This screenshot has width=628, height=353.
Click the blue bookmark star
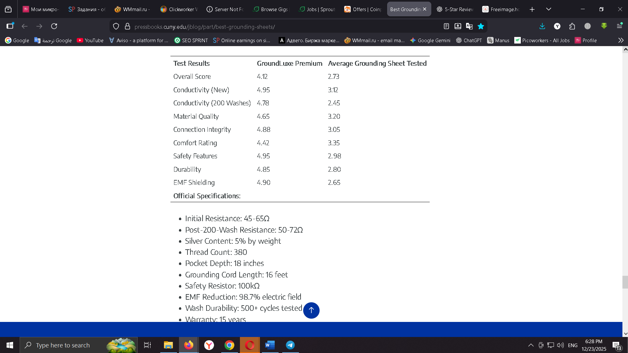click(481, 26)
